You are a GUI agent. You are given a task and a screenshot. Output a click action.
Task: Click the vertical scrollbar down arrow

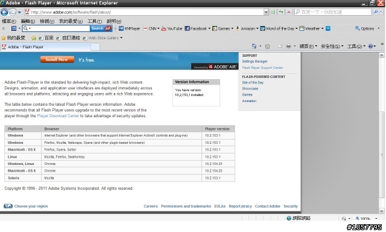(x=382, y=211)
